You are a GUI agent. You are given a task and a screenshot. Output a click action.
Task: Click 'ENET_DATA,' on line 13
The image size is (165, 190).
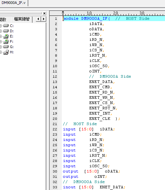click(102, 82)
